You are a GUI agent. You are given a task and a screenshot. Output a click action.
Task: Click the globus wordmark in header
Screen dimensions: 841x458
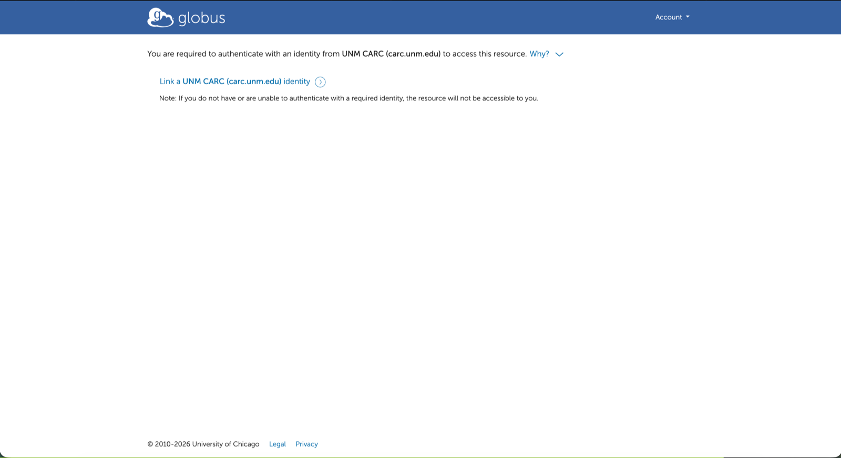(202, 18)
